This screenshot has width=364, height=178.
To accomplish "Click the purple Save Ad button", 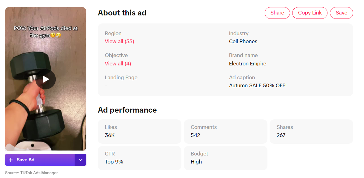I will pyautogui.click(x=40, y=160).
